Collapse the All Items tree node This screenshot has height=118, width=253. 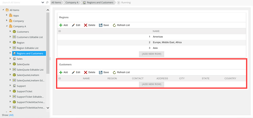pos(3,10)
